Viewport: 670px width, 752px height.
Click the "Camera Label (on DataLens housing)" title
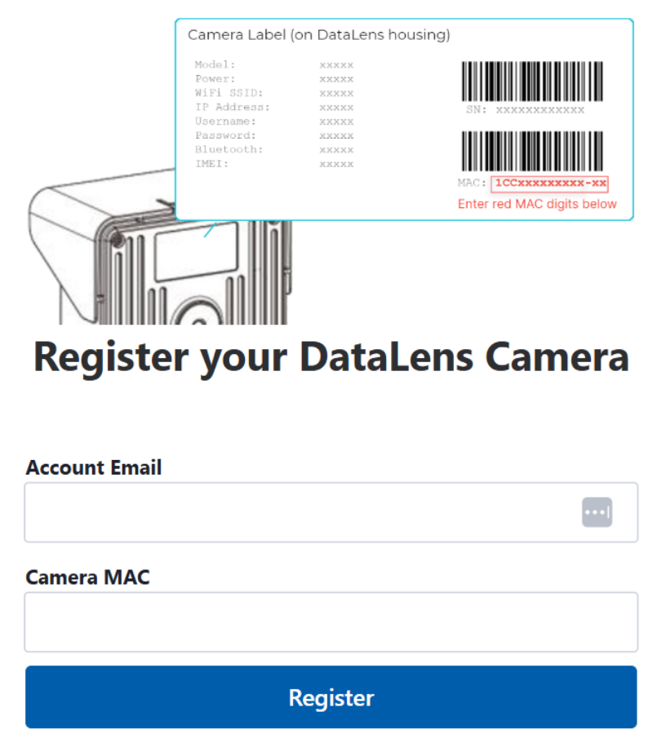pos(319,35)
